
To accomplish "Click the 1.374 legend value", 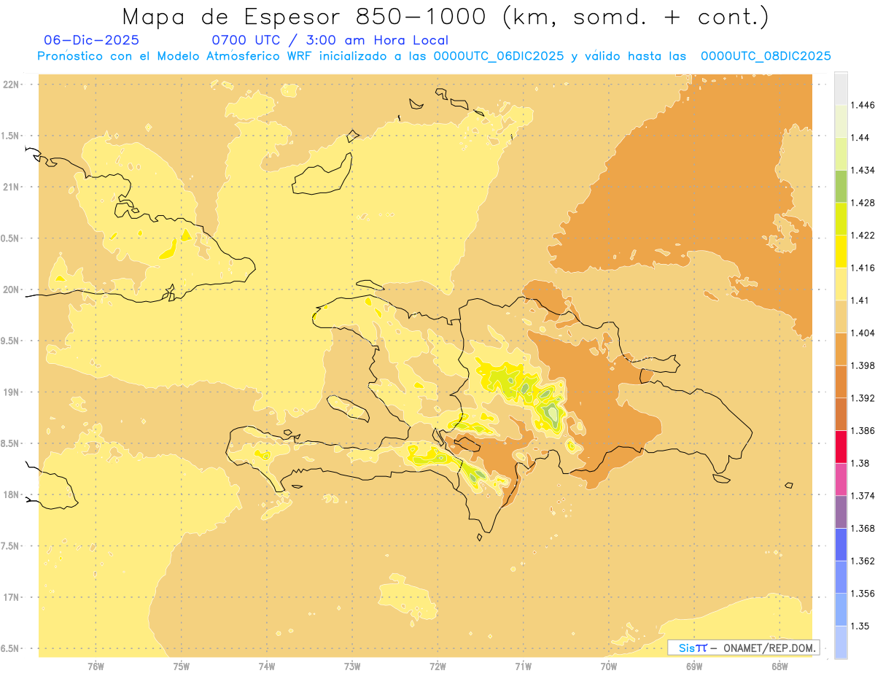I will (x=863, y=496).
